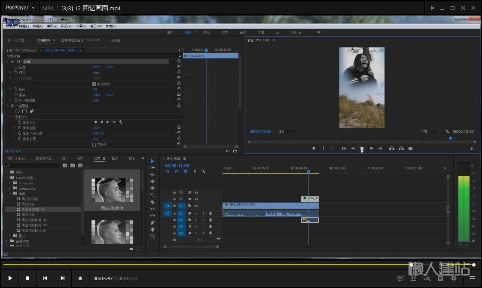Click the export frame camera icon

click(410, 149)
